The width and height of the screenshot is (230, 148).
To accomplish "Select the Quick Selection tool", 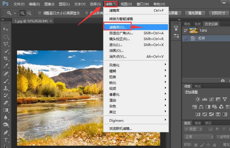I will [6, 51].
